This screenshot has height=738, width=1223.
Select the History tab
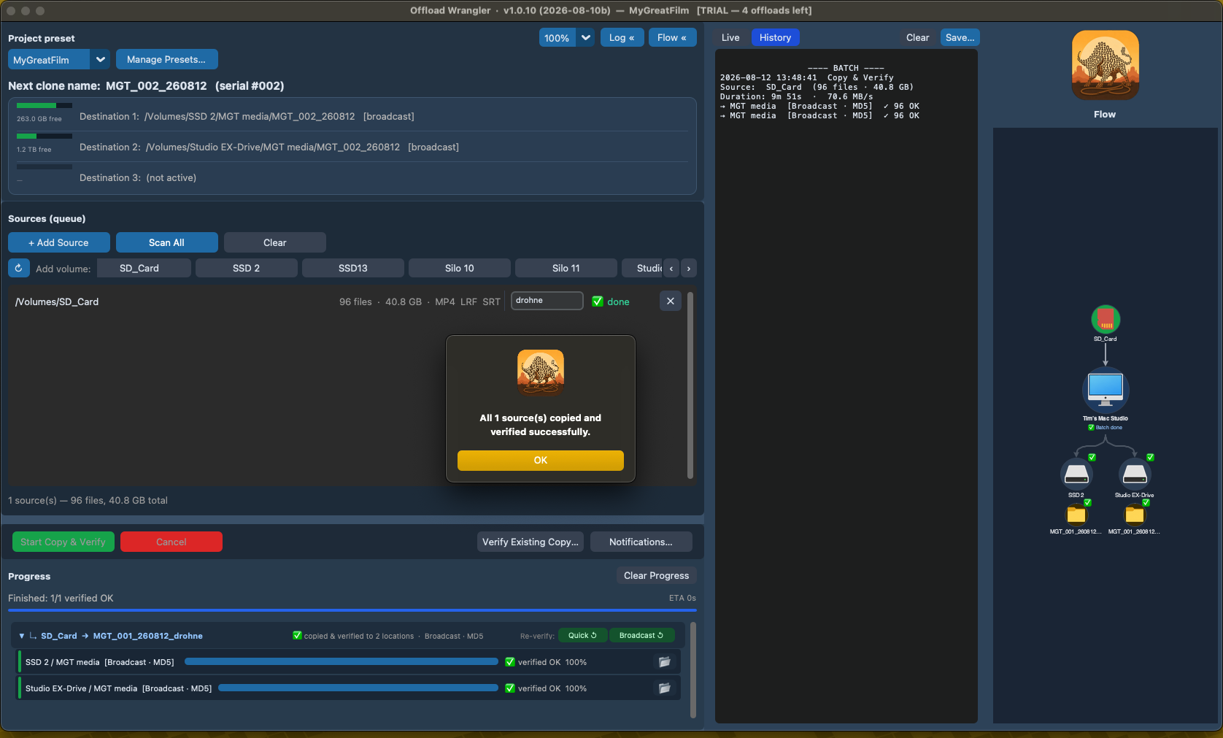click(775, 37)
